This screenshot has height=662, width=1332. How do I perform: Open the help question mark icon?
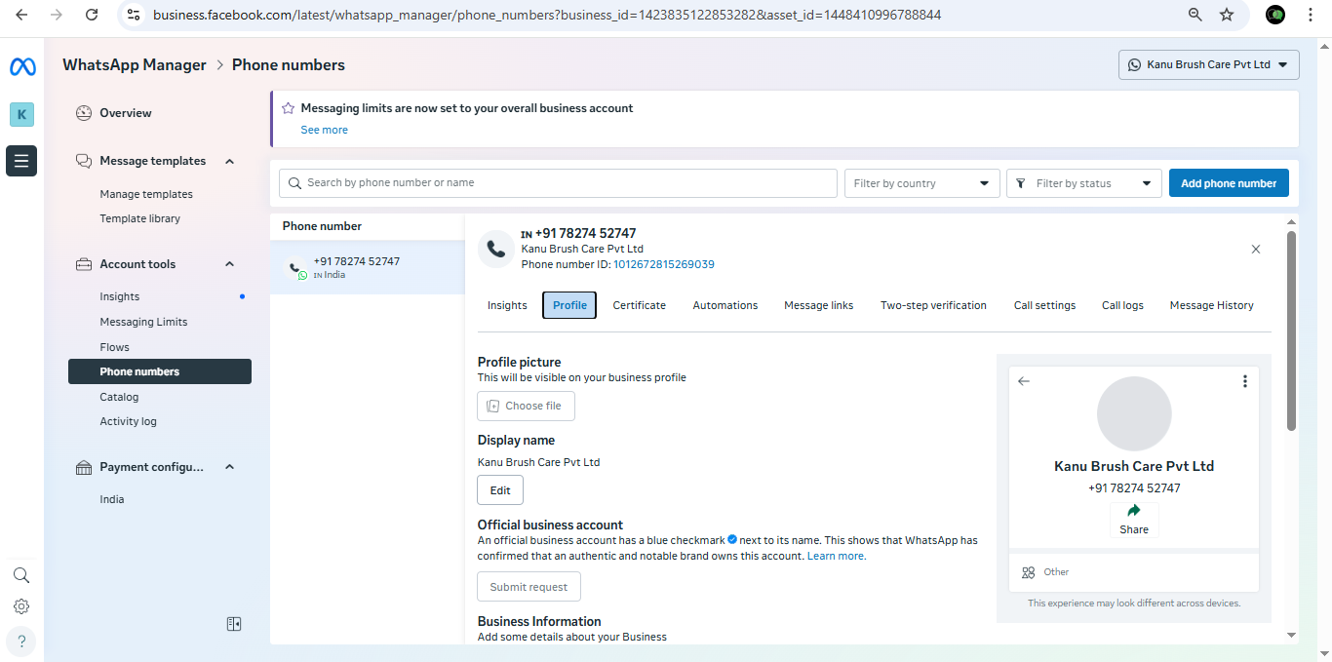point(21,642)
